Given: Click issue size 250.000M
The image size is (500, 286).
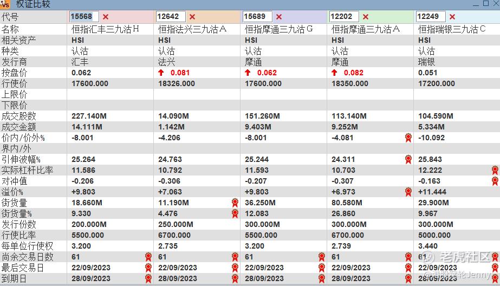Looking at the screenshot, I should click(176, 224).
